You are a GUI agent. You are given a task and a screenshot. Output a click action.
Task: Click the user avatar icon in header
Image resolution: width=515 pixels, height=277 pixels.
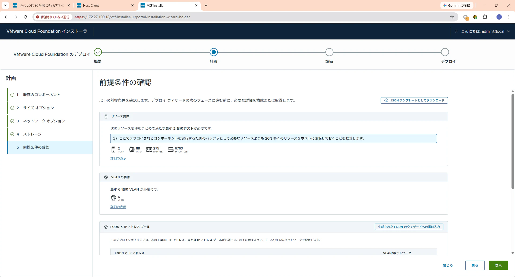coord(457,31)
